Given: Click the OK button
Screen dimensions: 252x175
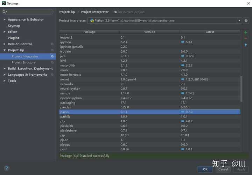Looking at the screenshot, I should pos(205,169).
